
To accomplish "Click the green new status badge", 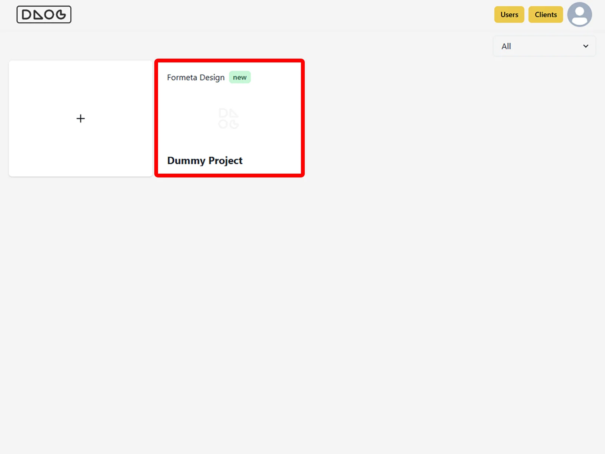I will (240, 77).
